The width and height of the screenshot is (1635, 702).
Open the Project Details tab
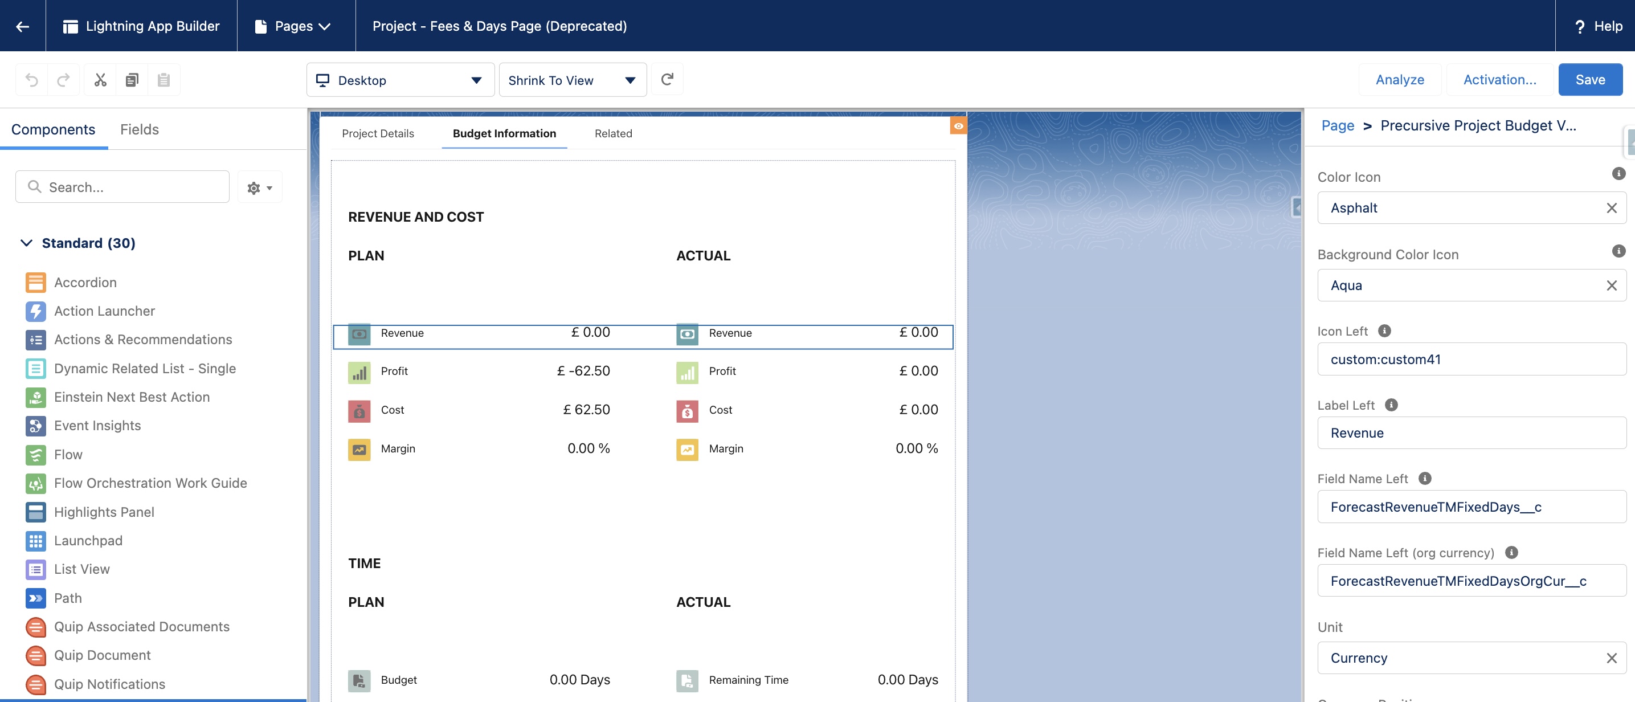click(x=378, y=133)
